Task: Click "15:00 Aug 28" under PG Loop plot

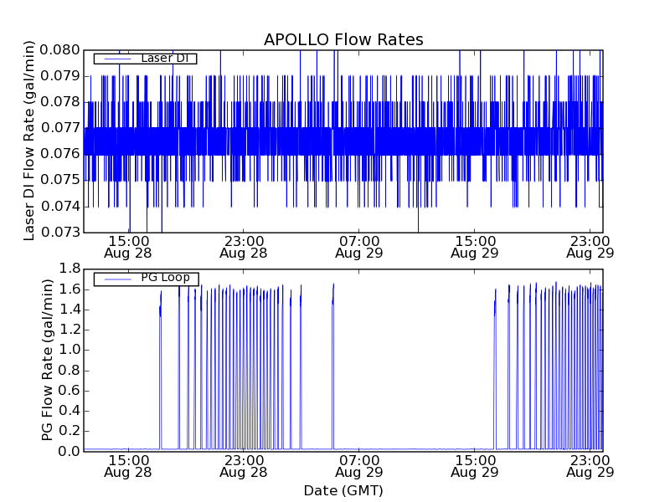Action: click(x=128, y=467)
